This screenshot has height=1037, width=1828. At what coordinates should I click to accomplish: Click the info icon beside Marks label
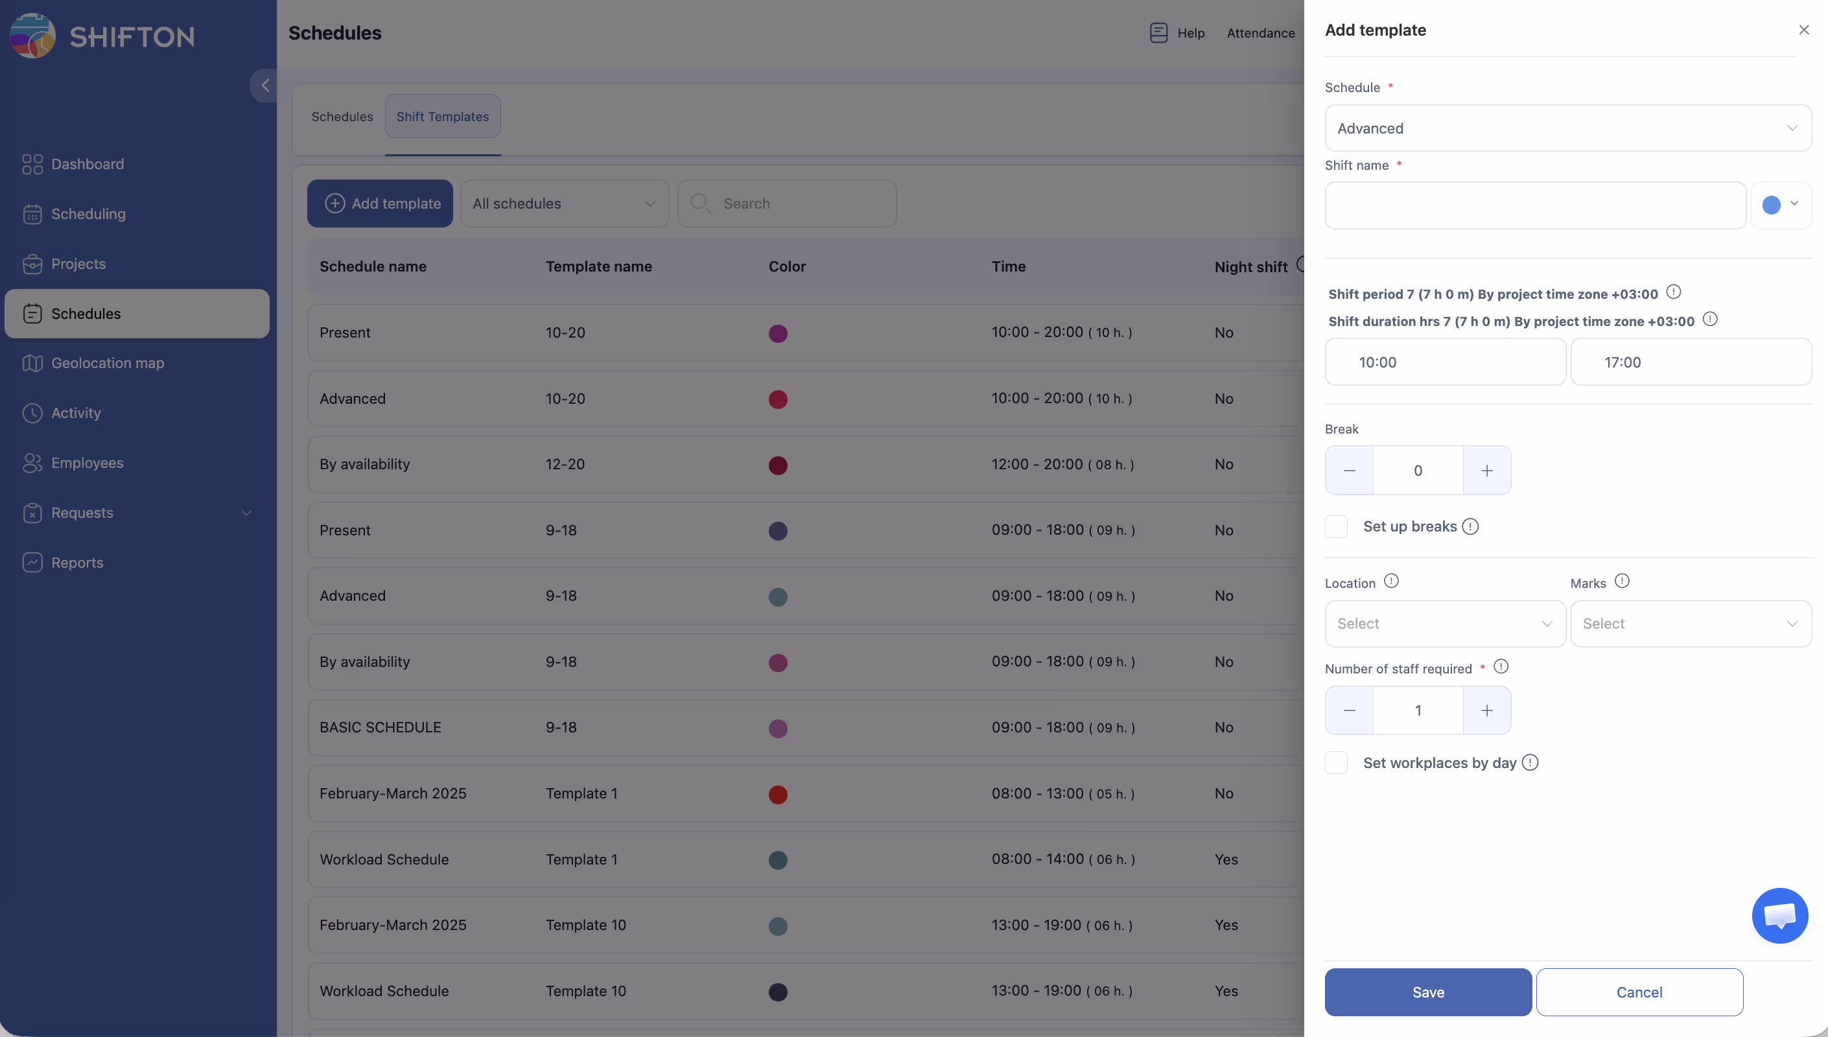(x=1621, y=581)
